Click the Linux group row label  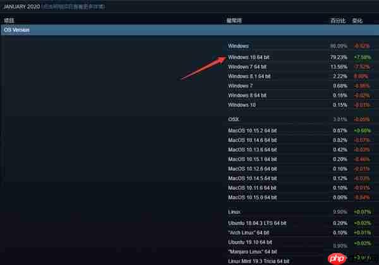tap(234, 212)
